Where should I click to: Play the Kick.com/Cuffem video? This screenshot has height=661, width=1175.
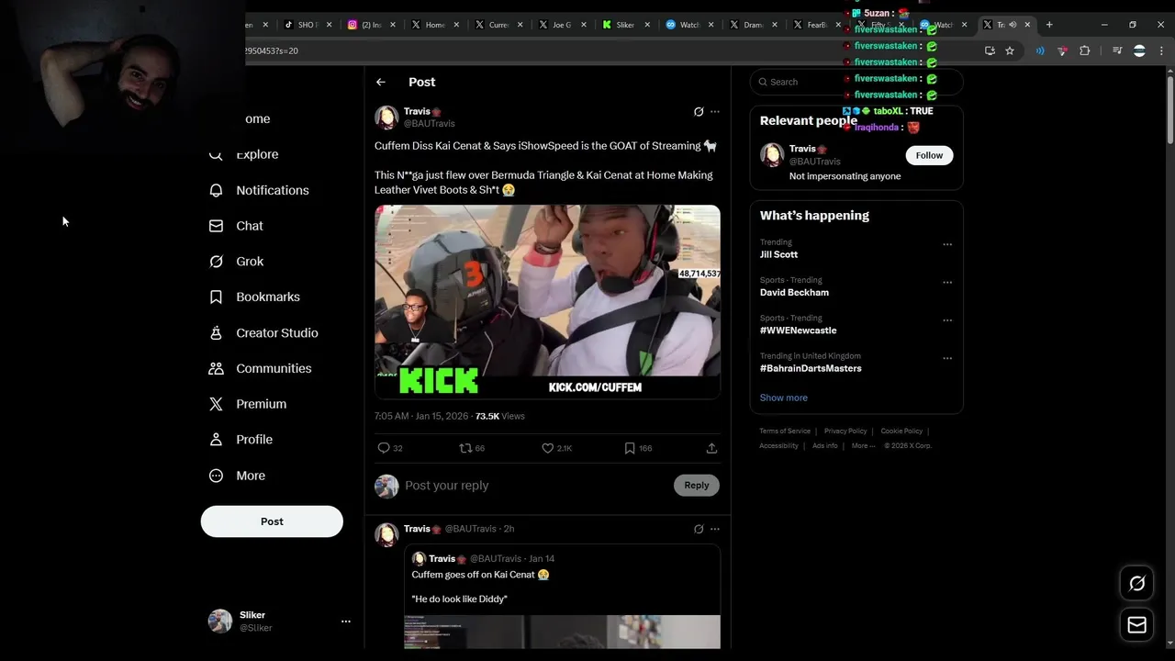547,301
